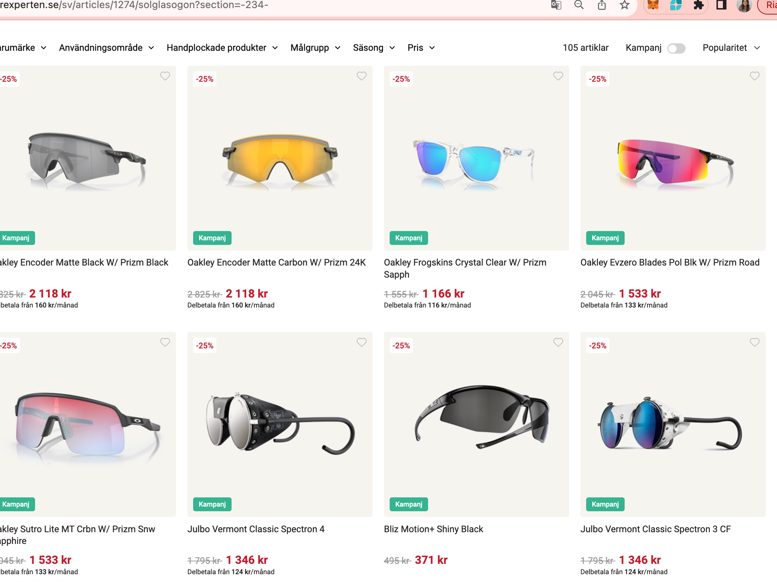Open the browser side panel icon
The image size is (777, 582).
point(721,5)
